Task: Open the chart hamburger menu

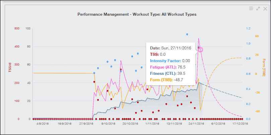Action: (x=251, y=9)
